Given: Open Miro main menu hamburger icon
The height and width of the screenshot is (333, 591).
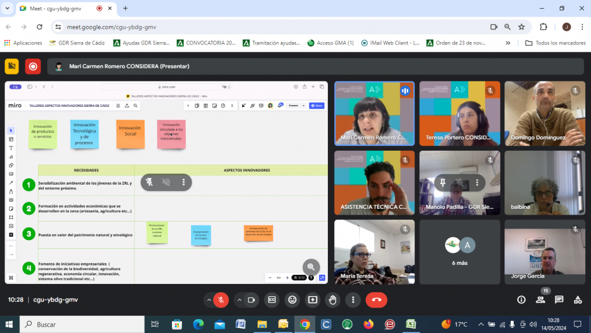Looking at the screenshot, I should click(x=118, y=106).
